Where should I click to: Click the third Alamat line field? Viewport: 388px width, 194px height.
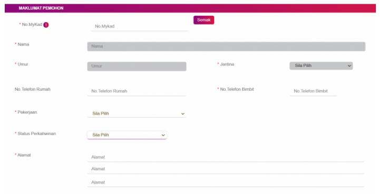226,182
